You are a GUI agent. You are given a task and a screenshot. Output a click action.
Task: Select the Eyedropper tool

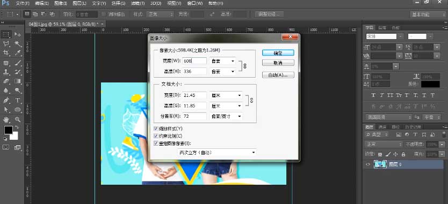(x=17, y=53)
